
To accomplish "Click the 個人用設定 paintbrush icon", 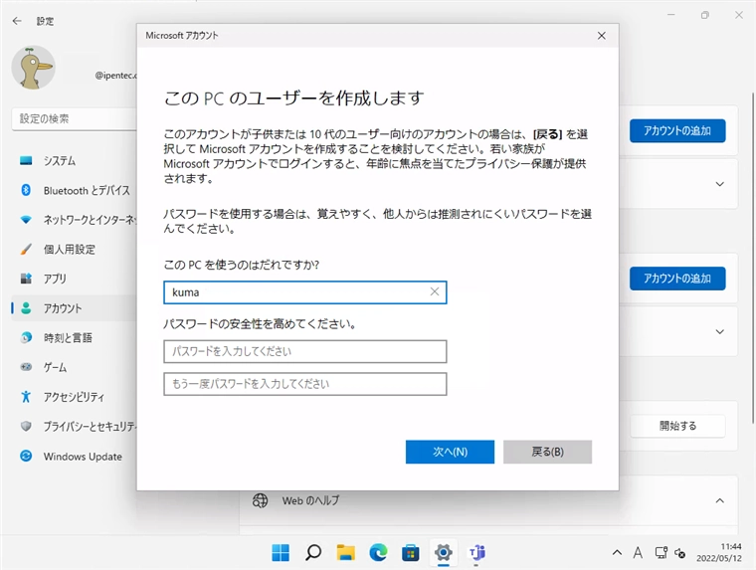I will [26, 250].
